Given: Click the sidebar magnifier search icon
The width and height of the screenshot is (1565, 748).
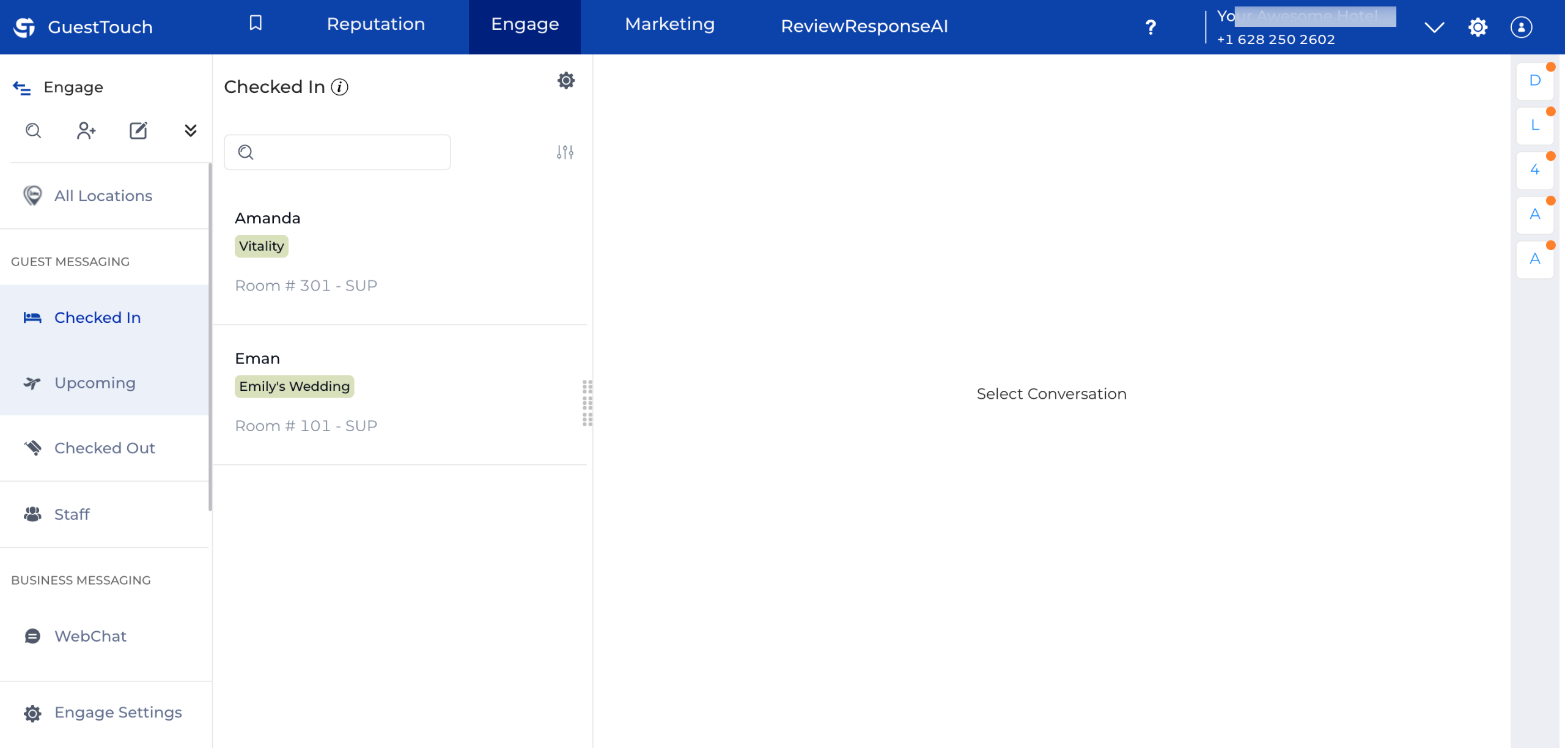Looking at the screenshot, I should point(33,130).
